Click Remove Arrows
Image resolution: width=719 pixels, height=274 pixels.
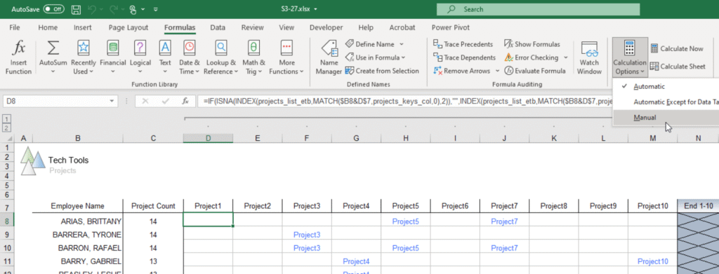462,71
